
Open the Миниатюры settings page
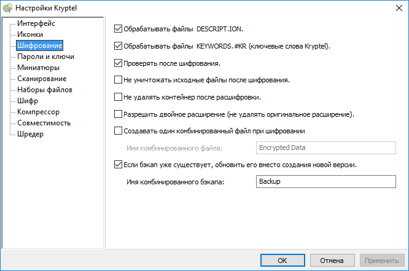tap(38, 68)
